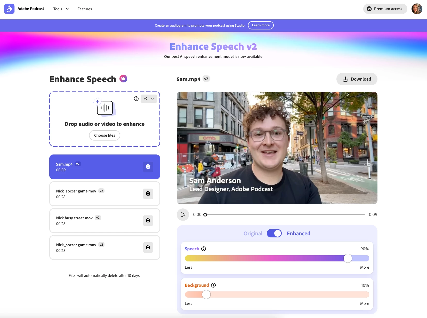
Task: Play the Sam.mp4 video
Action: pos(183,215)
